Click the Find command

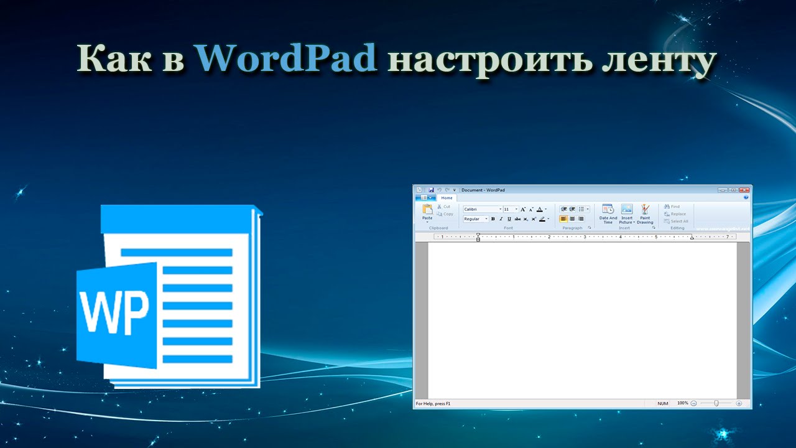[x=672, y=207]
